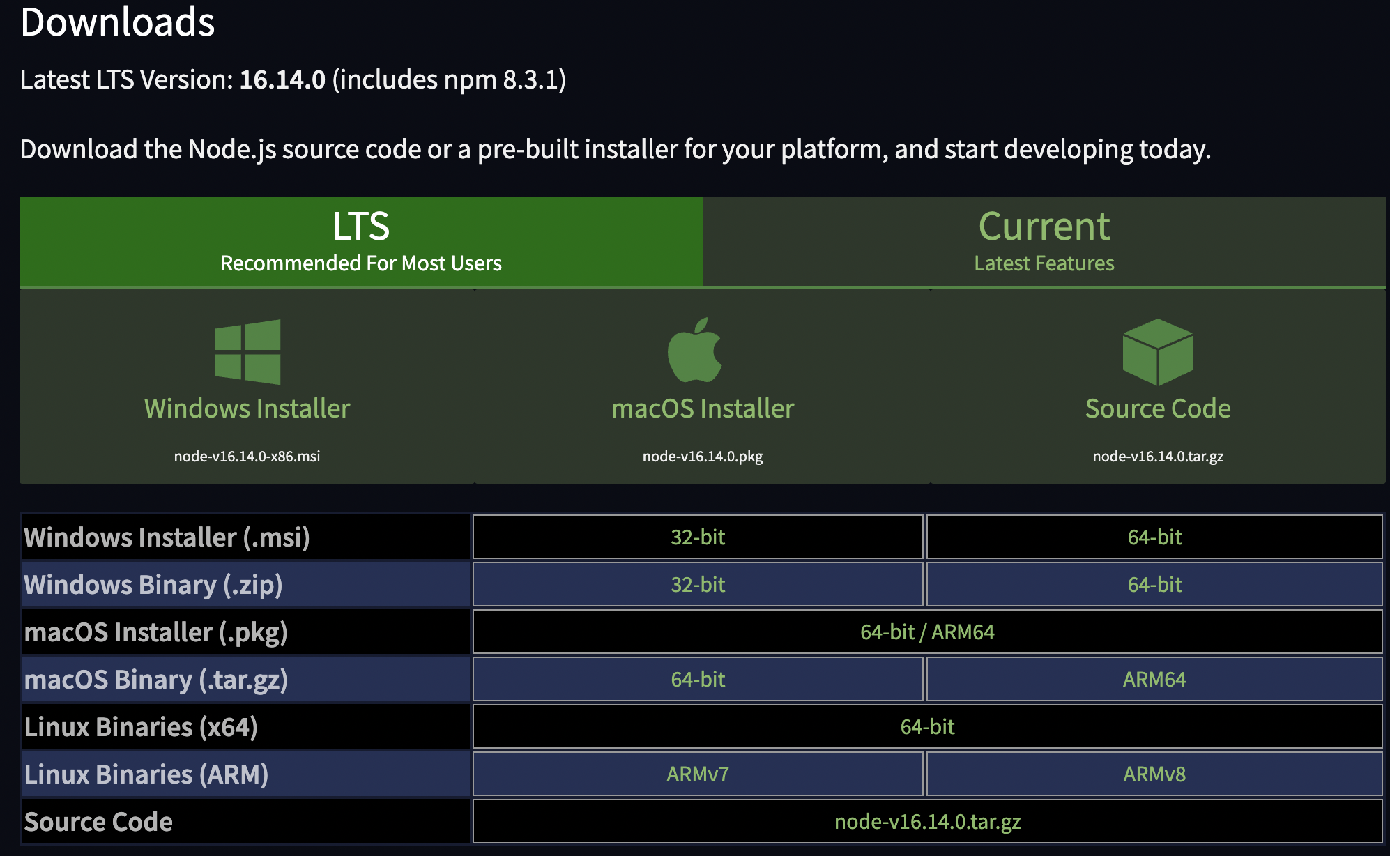Download Windows Binary .zip 64-bit
The height and width of the screenshot is (856, 1390).
(1154, 585)
